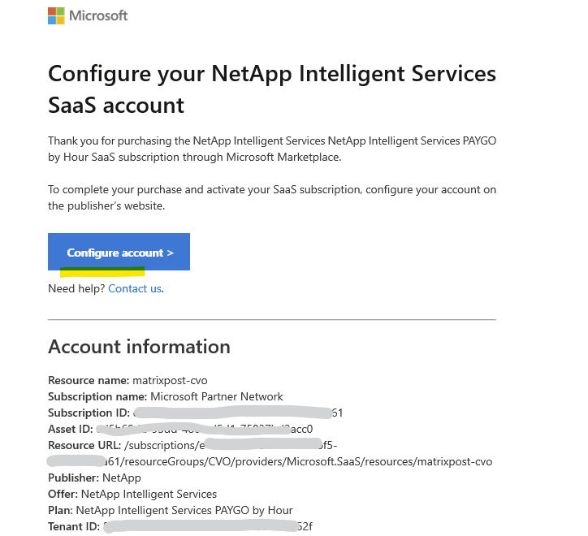Click the Microsoft wordmark text
The image size is (588, 536).
click(x=98, y=15)
